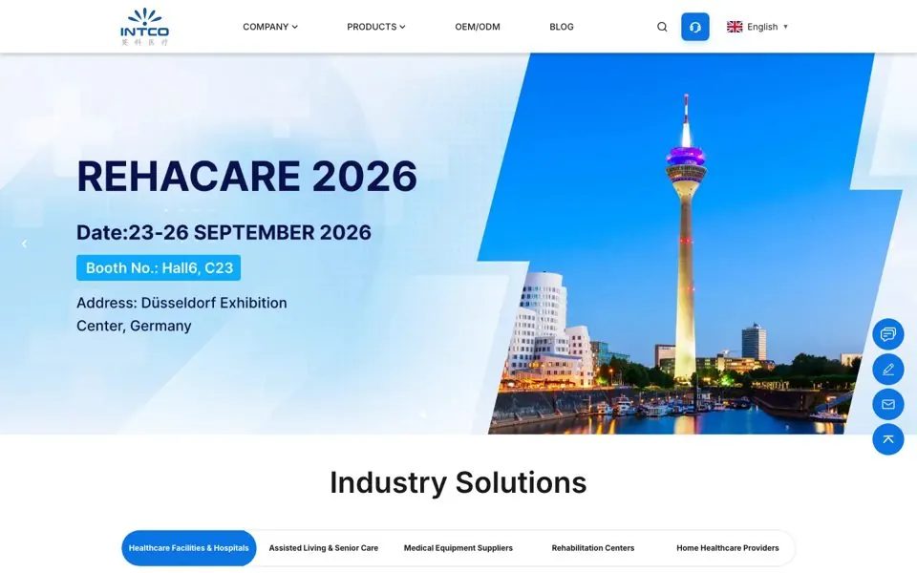This screenshot has height=573, width=917.
Task: Select Medical Equipment Suppliers tab
Action: tap(458, 548)
